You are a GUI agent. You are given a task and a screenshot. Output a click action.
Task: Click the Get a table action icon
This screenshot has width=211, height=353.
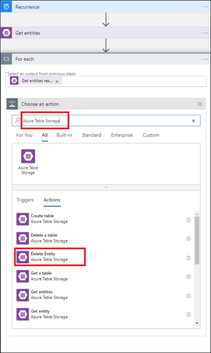[x=23, y=276]
